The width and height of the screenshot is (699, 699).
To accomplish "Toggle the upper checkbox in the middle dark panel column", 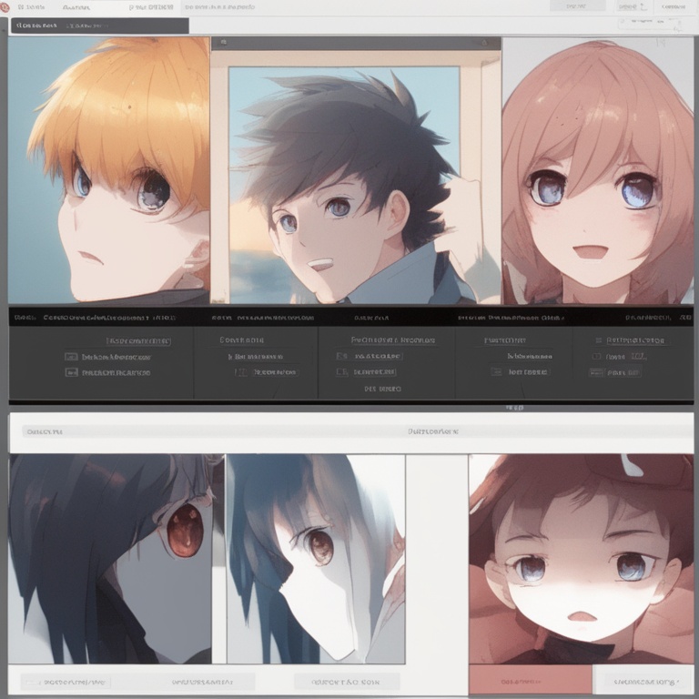I will pyautogui.click(x=341, y=357).
